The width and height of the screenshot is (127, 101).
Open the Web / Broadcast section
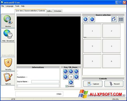tap(8, 35)
